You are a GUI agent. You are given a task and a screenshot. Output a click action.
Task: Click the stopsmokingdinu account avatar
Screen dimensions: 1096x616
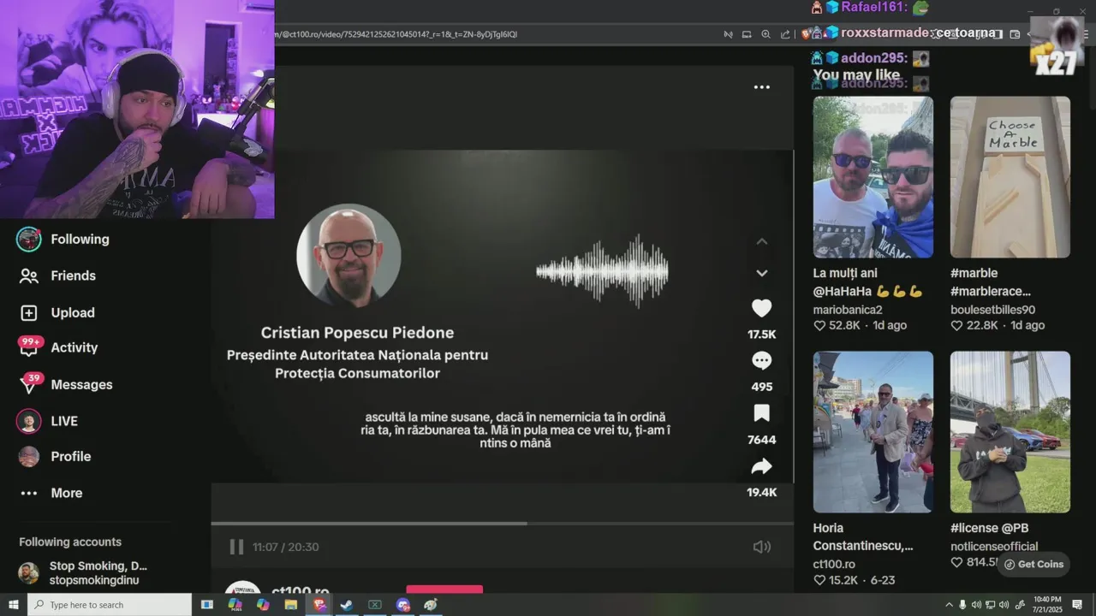pyautogui.click(x=29, y=573)
